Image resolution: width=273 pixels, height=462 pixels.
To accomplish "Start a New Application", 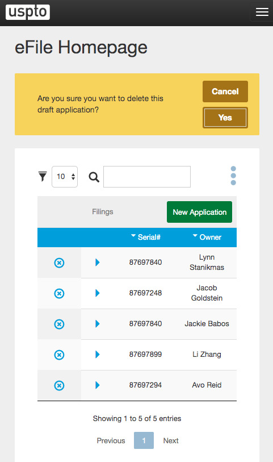I will pos(199,212).
